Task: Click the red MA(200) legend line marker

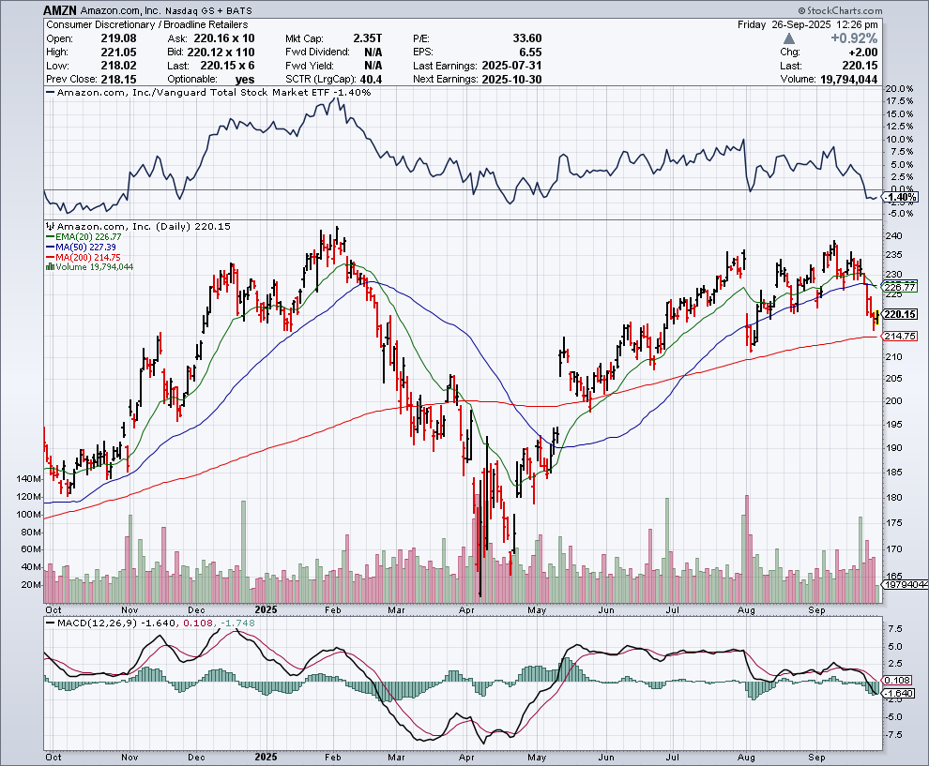Action: coord(49,257)
